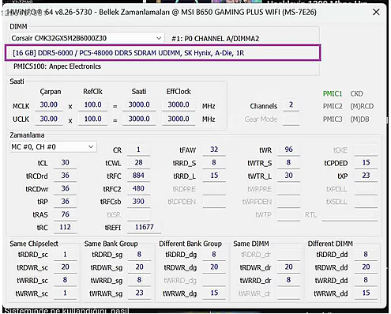Open the Corsair CMK32GX5M2B6000Z30 DIMM dropdown
Viewport: 391px width, 314px height.
click(x=87, y=38)
